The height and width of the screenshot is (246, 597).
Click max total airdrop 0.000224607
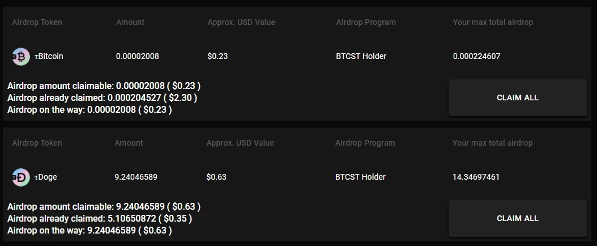click(x=476, y=56)
